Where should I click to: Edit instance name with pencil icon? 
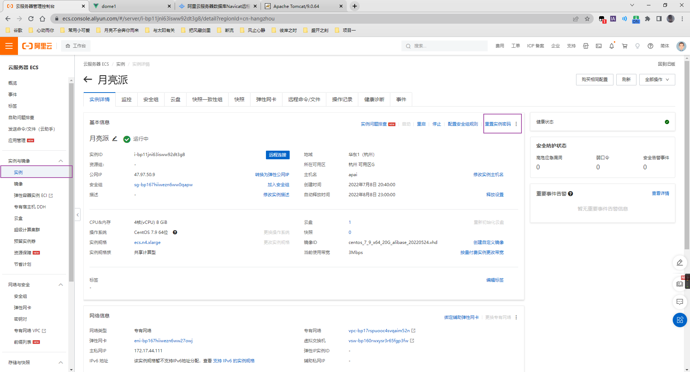click(115, 138)
